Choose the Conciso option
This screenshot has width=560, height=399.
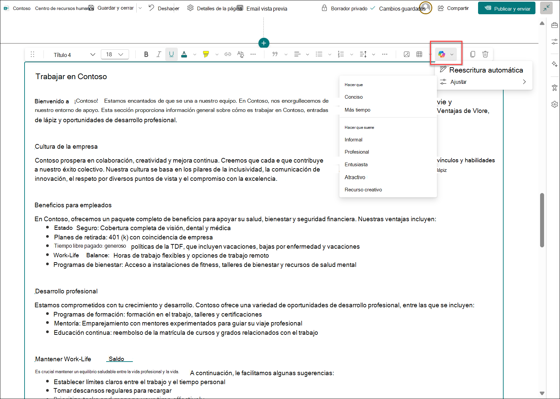354,97
